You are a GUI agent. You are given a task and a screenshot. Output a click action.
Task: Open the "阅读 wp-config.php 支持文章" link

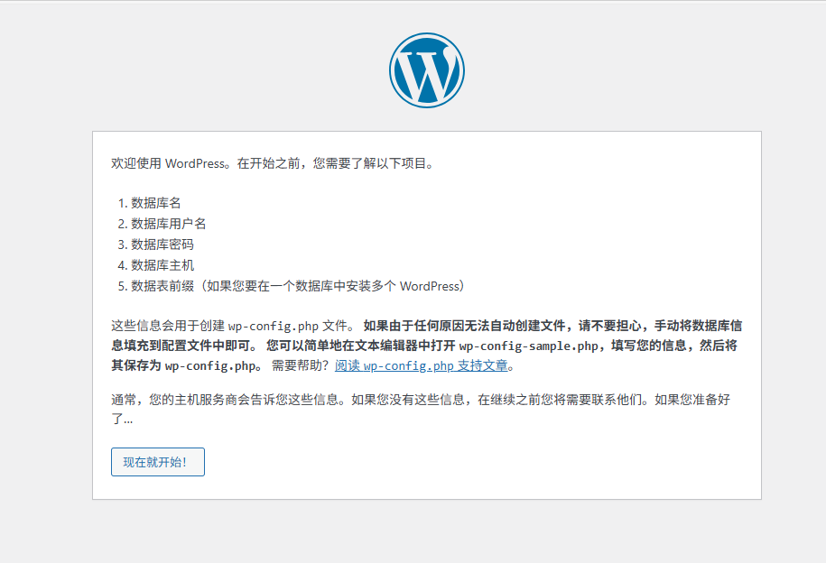click(421, 365)
